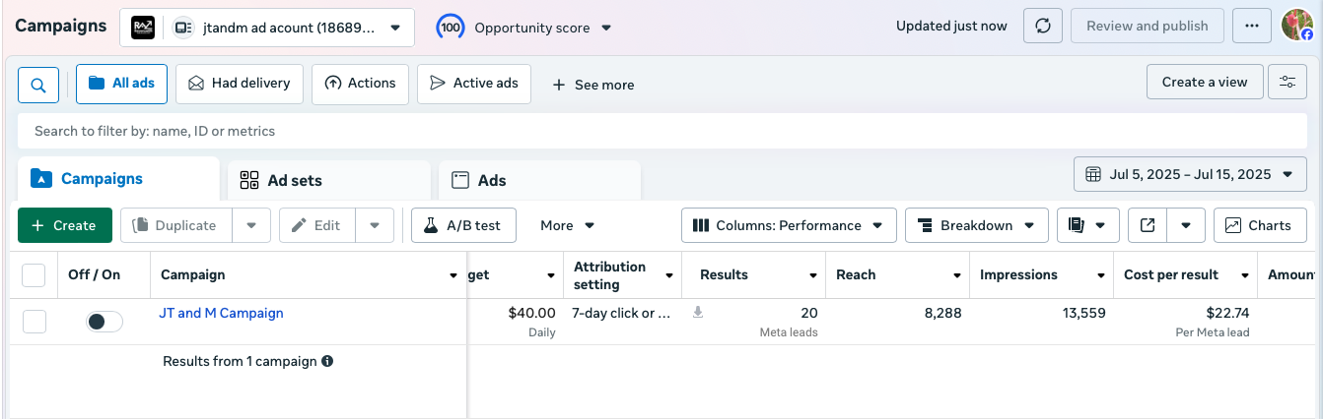The image size is (1323, 419).
Task: Select the Active ads view filter
Action: [474, 84]
